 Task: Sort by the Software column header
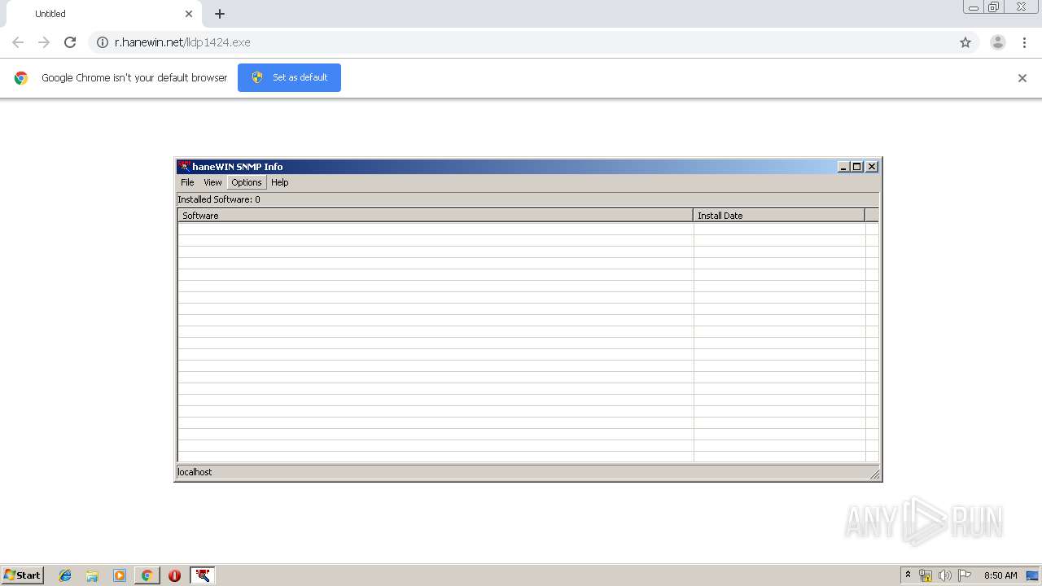436,216
